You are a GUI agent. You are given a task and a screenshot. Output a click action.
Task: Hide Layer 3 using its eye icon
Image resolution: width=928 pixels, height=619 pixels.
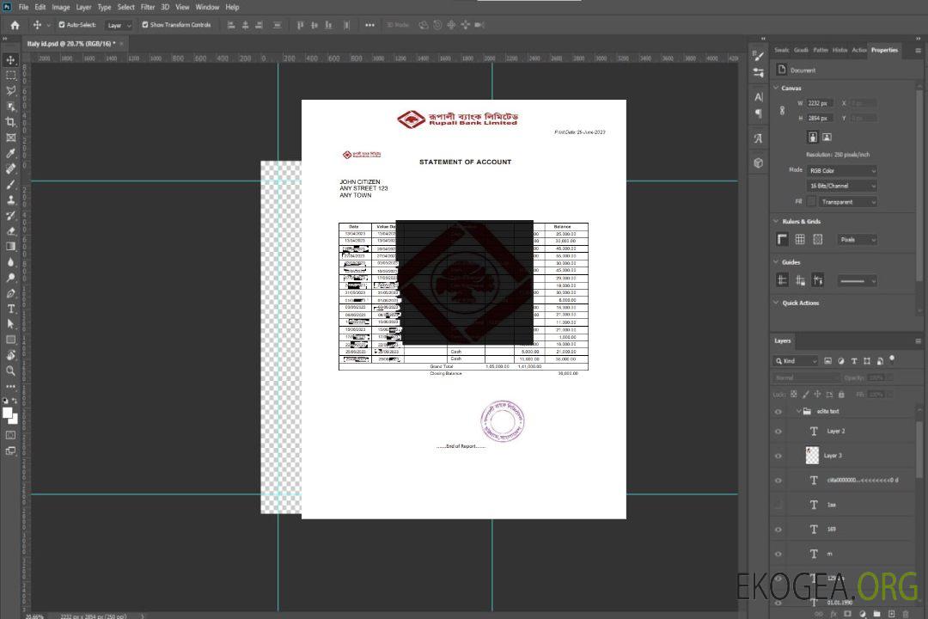778,456
